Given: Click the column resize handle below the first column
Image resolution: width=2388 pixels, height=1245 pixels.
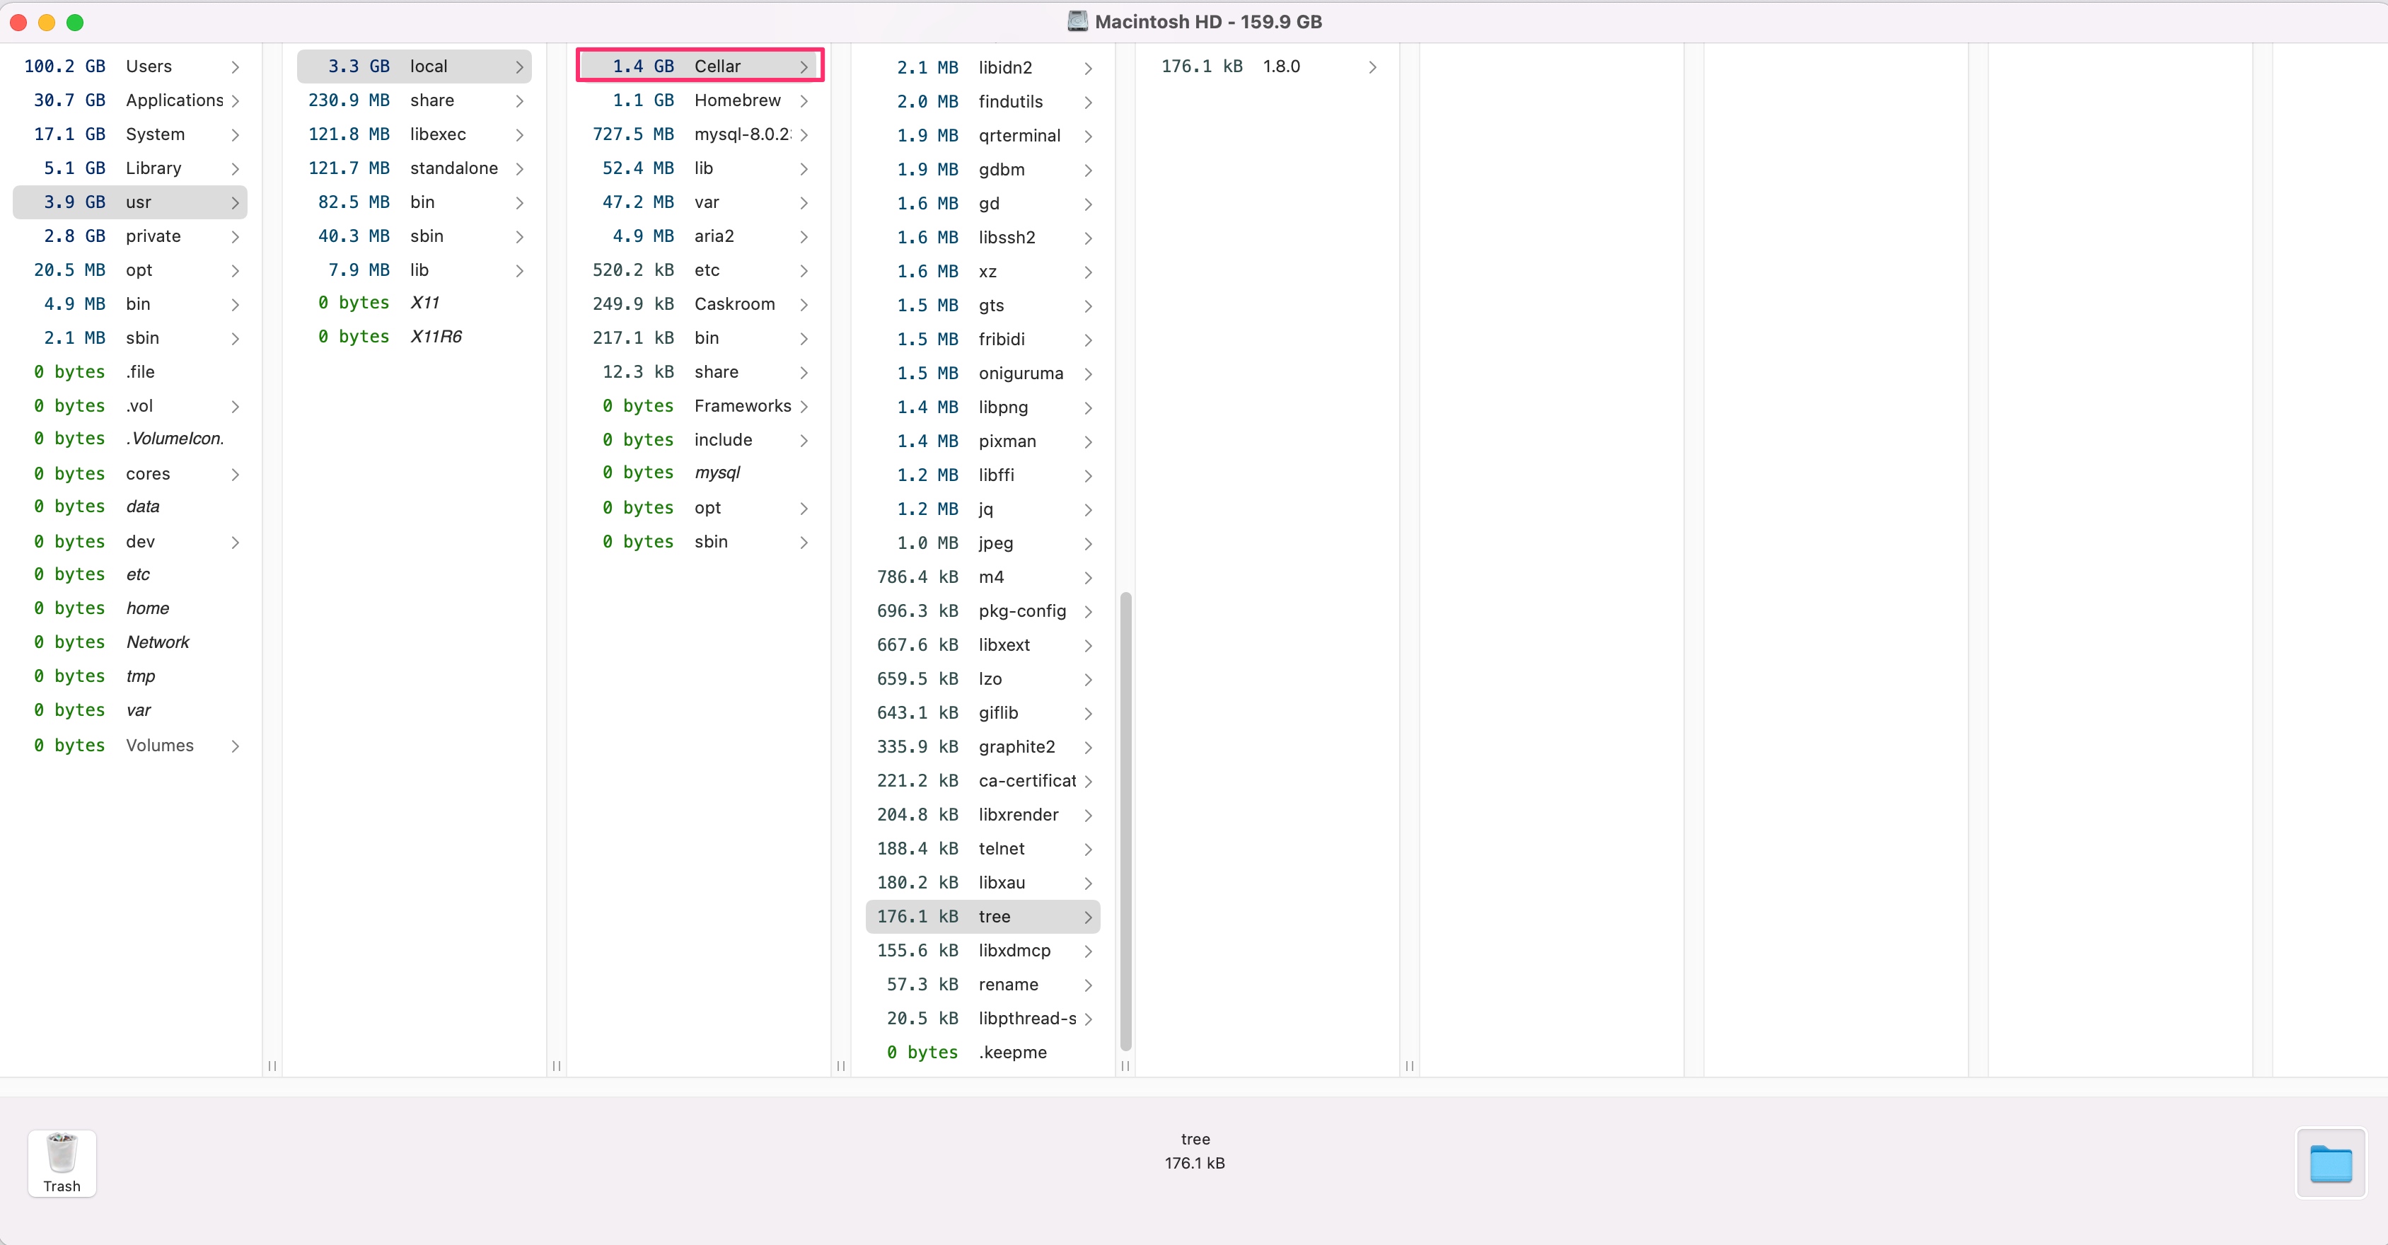Looking at the screenshot, I should coord(272,1066).
